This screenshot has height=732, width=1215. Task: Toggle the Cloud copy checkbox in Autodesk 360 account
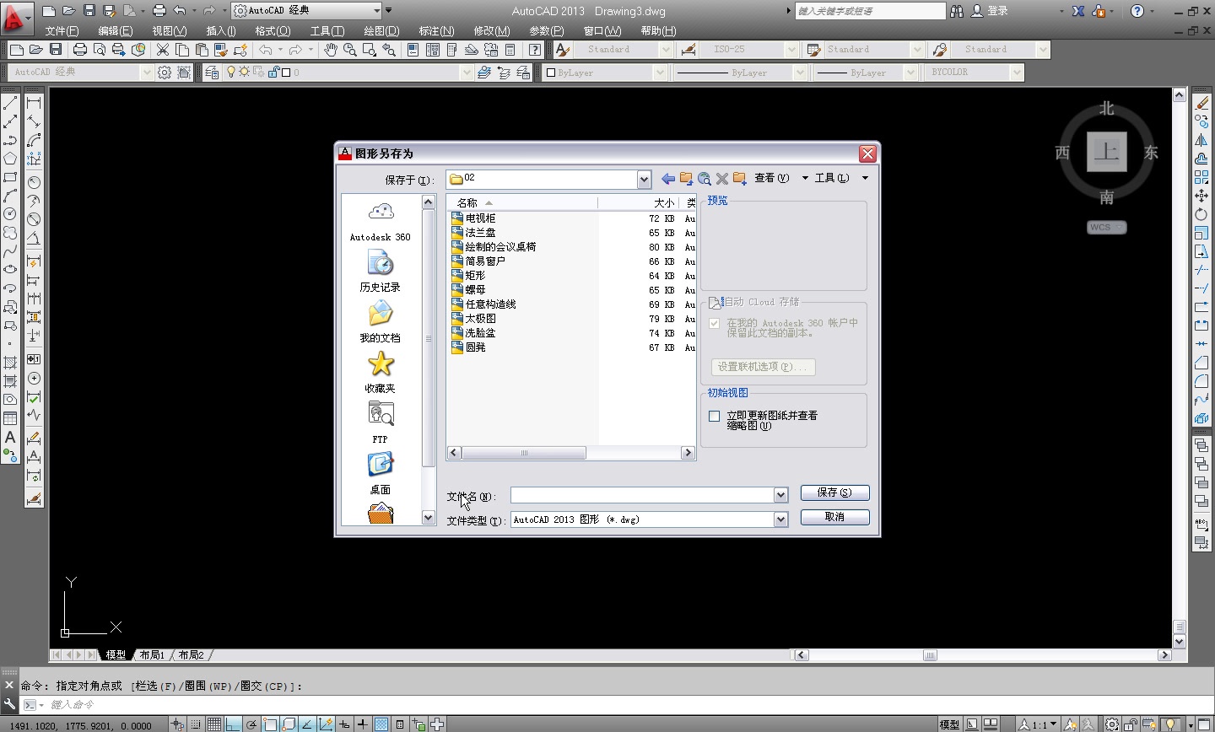[715, 324]
